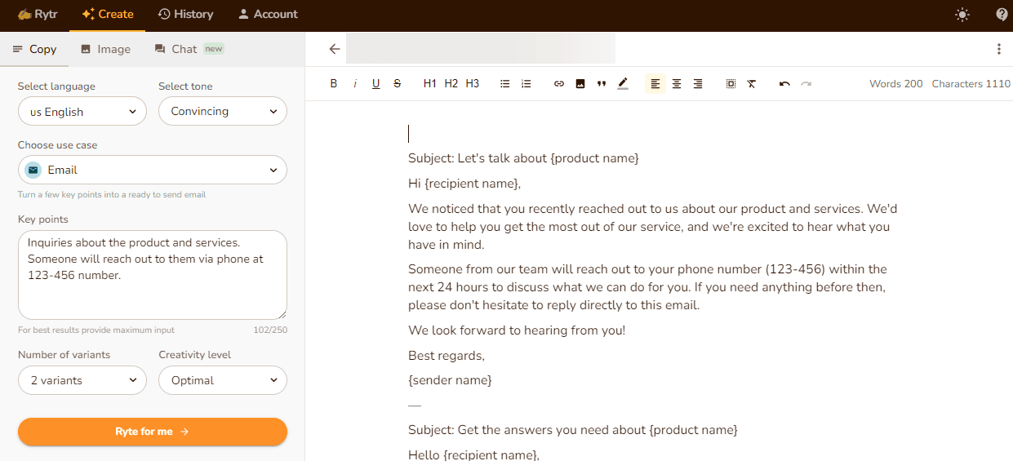Add a block quote
The image size is (1013, 461).
tap(602, 84)
